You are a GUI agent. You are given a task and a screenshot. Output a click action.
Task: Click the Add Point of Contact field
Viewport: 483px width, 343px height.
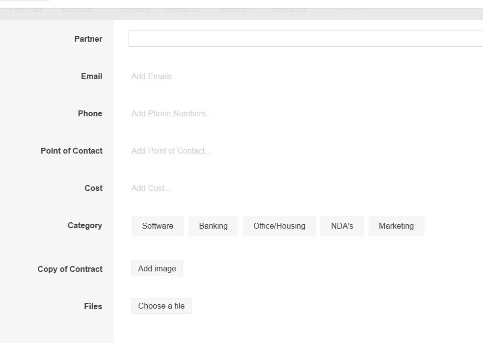coord(171,151)
